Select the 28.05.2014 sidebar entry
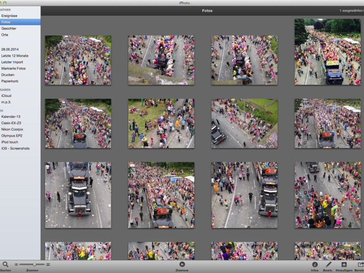Viewport: 364px width, 273px height. [10, 50]
